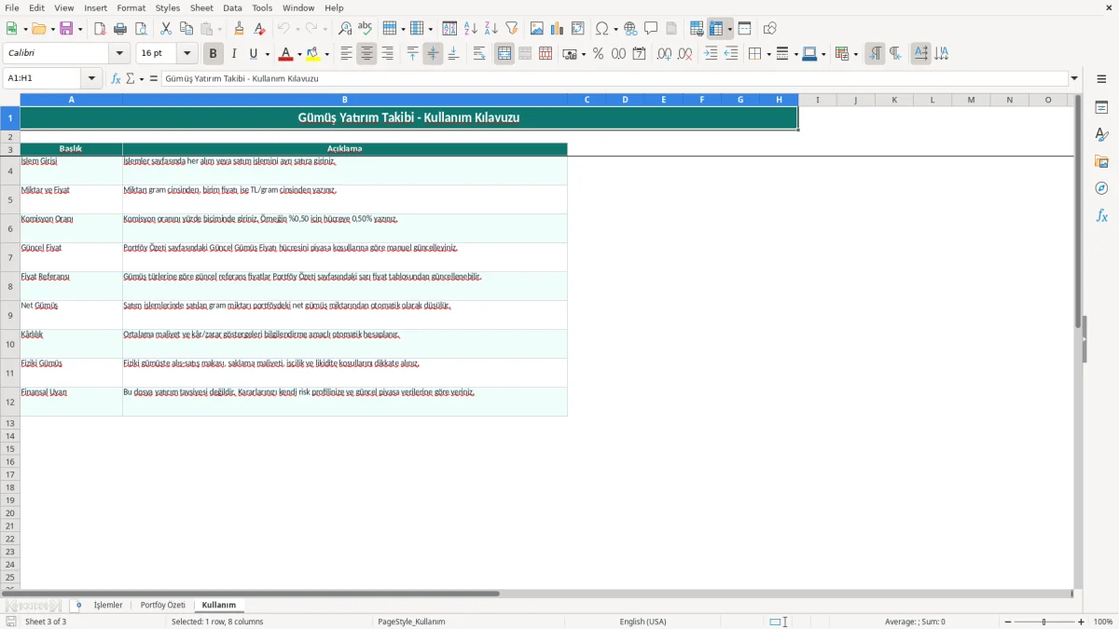Toggle Center Vertically alignment
The image size is (1119, 629).
coord(433,54)
